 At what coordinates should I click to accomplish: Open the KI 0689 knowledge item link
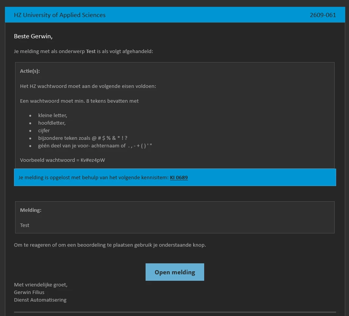tap(179, 177)
